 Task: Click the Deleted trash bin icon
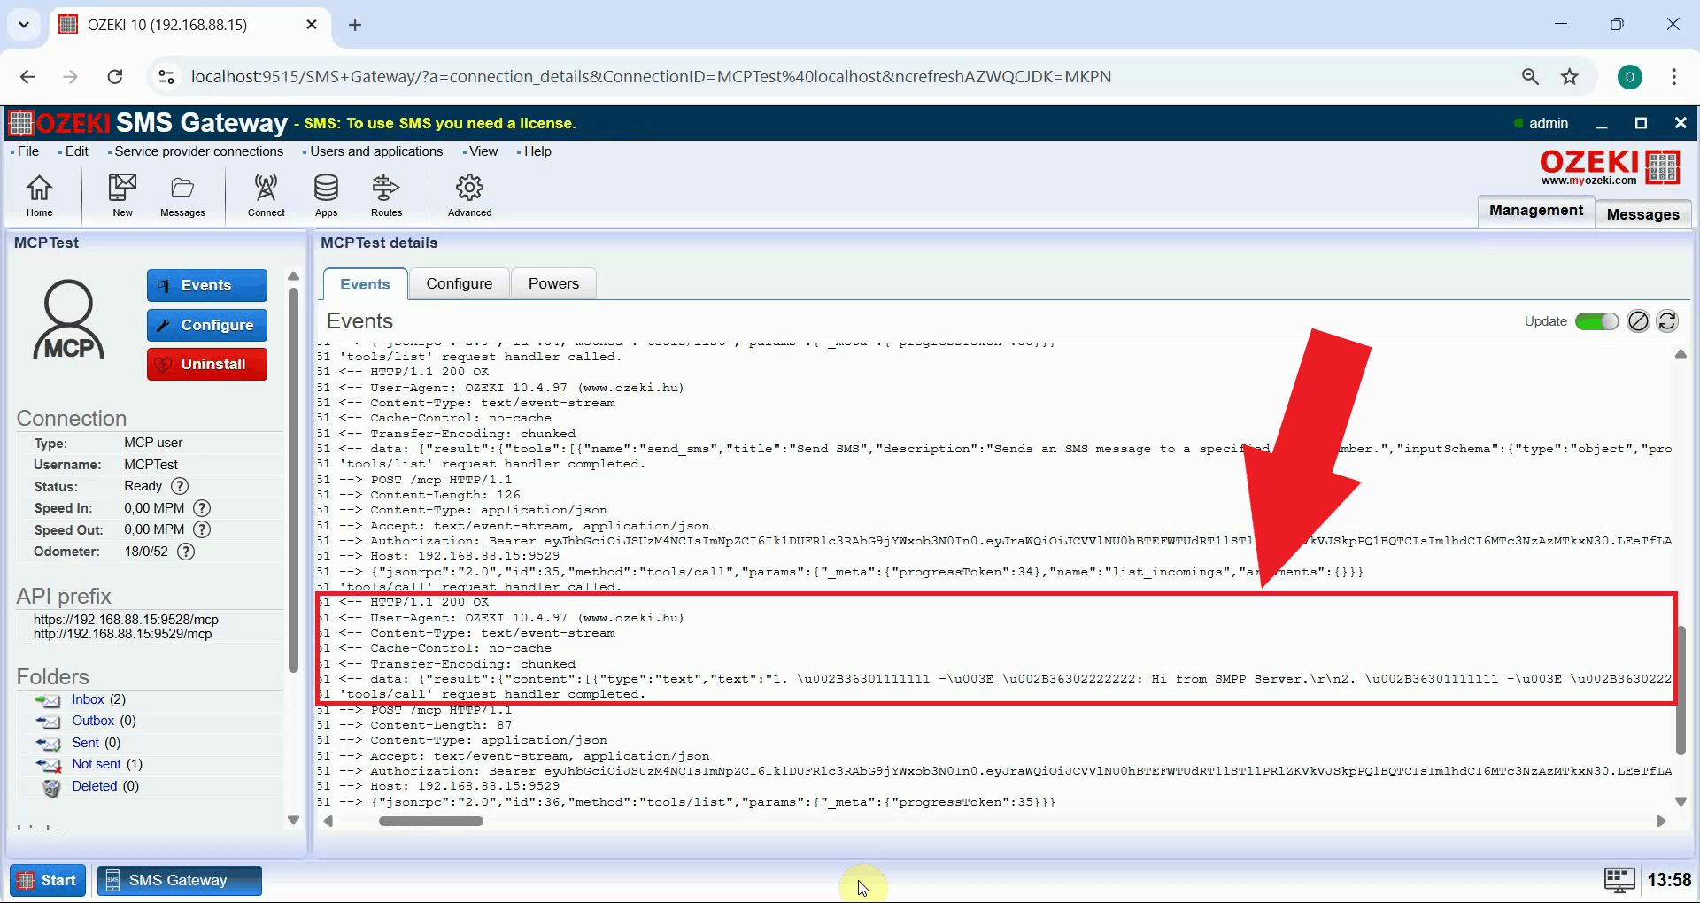[51, 787]
